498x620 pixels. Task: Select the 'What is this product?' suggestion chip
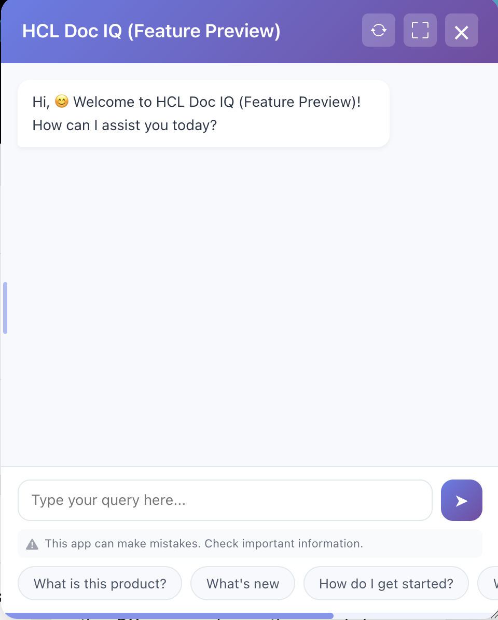100,583
